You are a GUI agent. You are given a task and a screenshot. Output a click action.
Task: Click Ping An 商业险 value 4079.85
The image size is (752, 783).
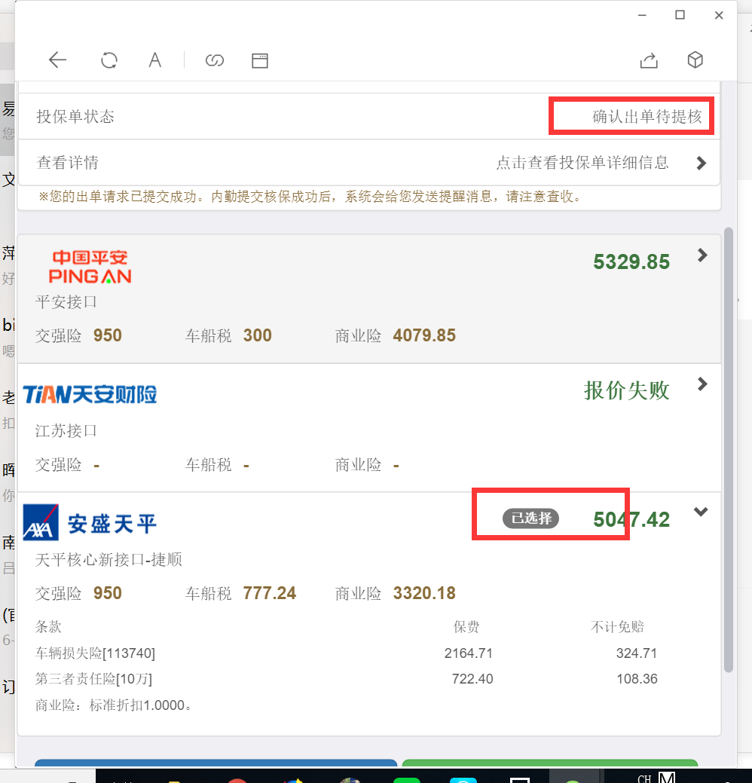[424, 335]
